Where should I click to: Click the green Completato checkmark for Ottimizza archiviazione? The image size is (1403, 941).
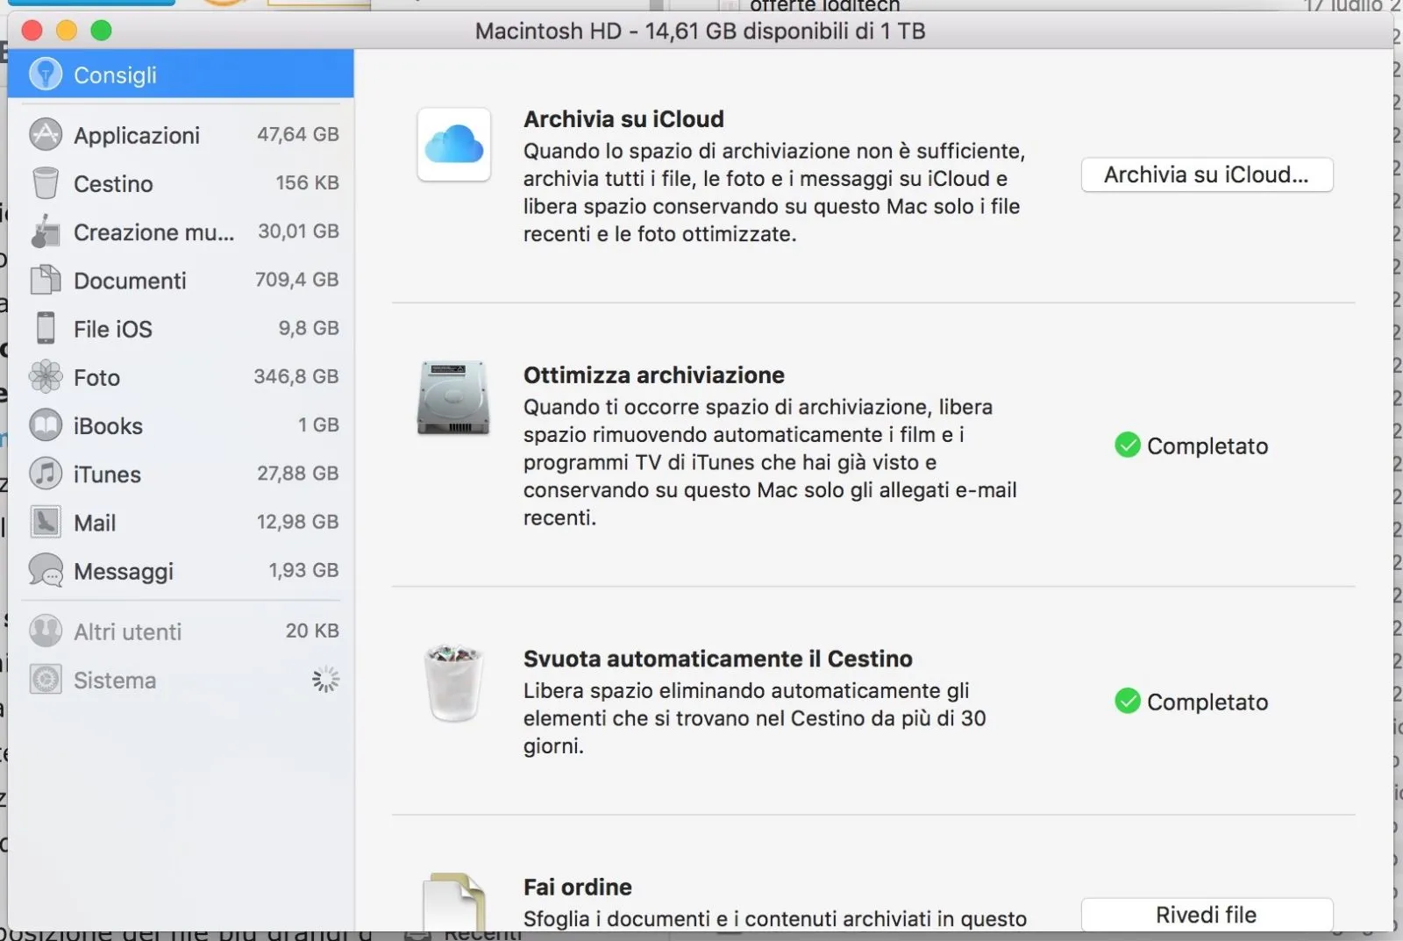pyautogui.click(x=1127, y=446)
